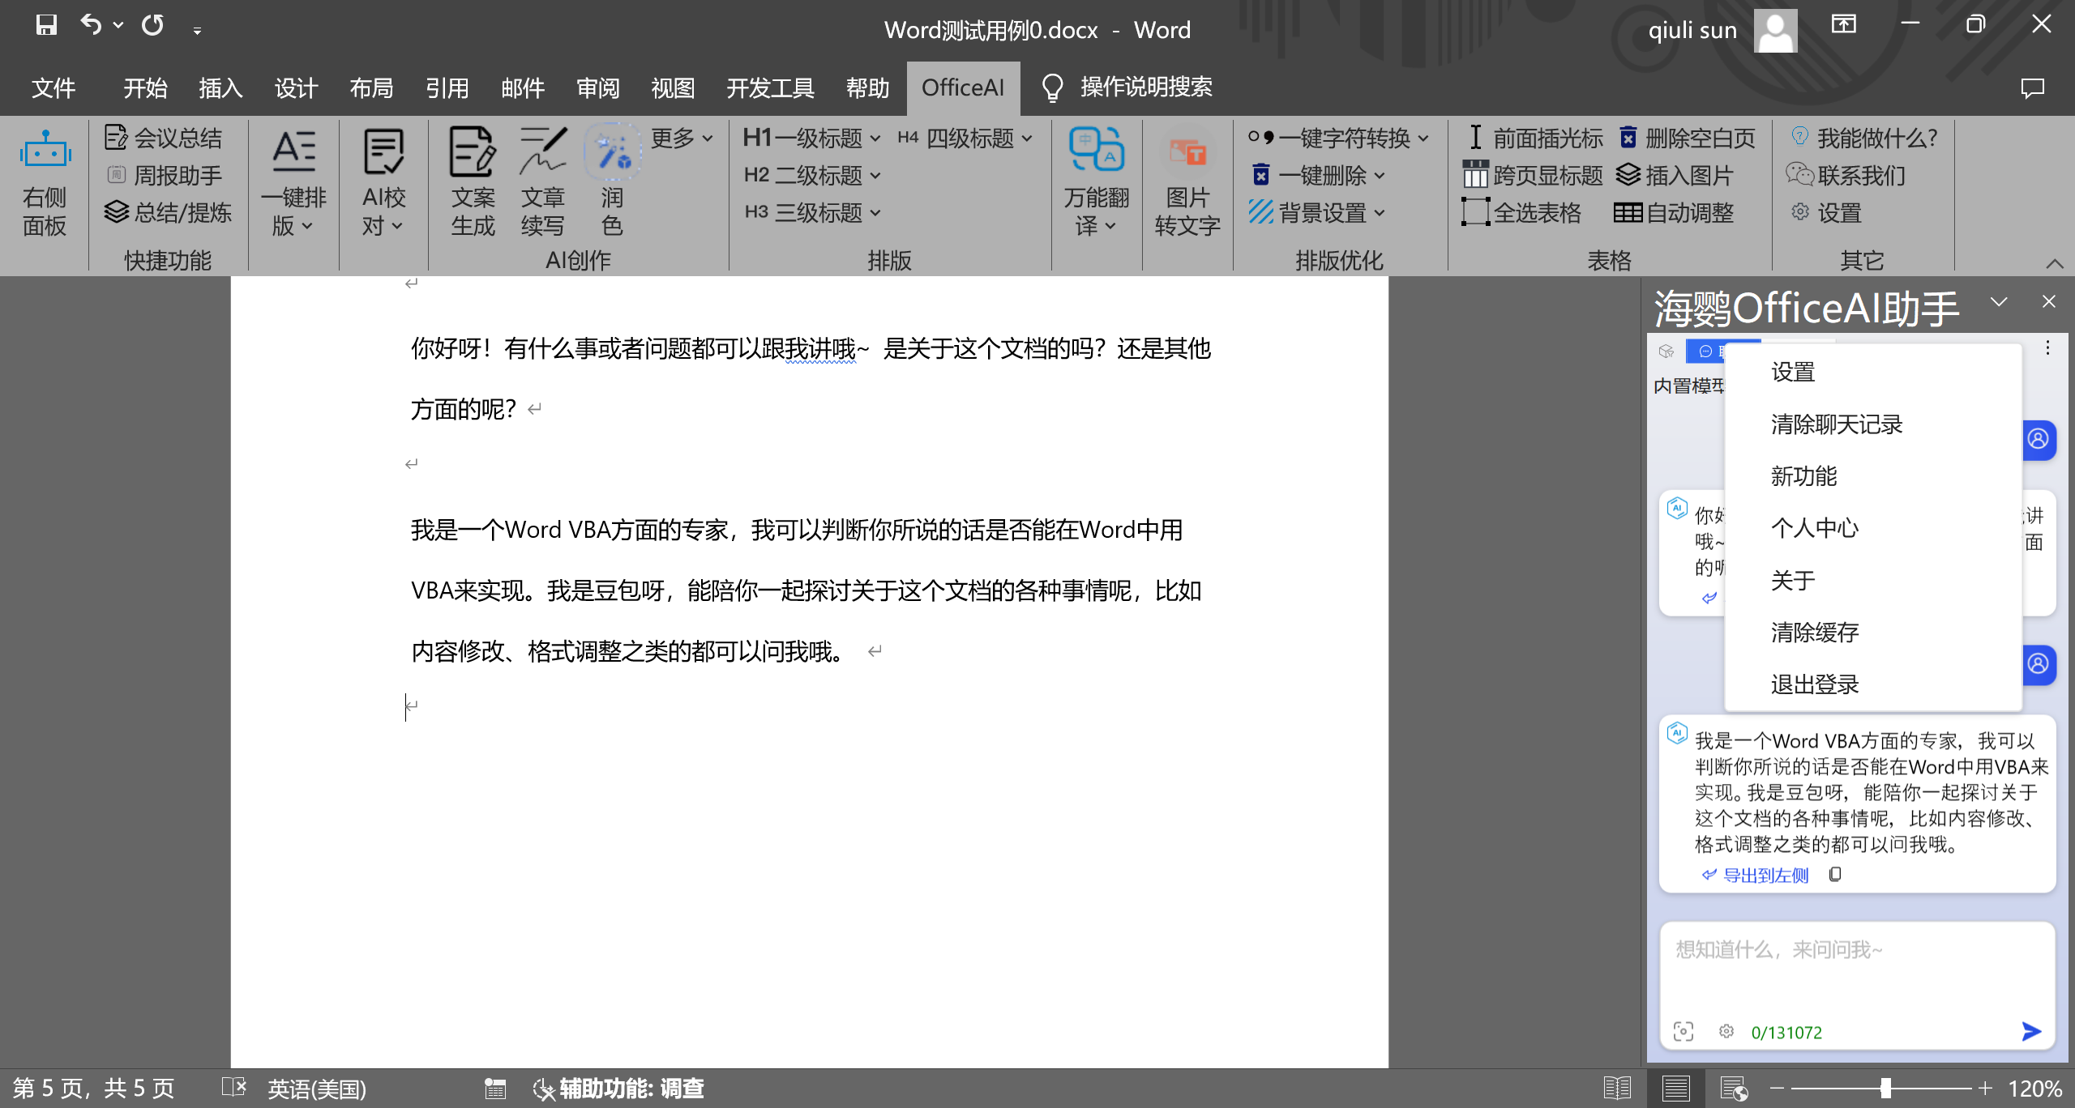Select 清除聊天记录 from the menu

coord(1836,424)
